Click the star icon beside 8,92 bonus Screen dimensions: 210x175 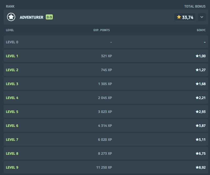click(x=197, y=167)
